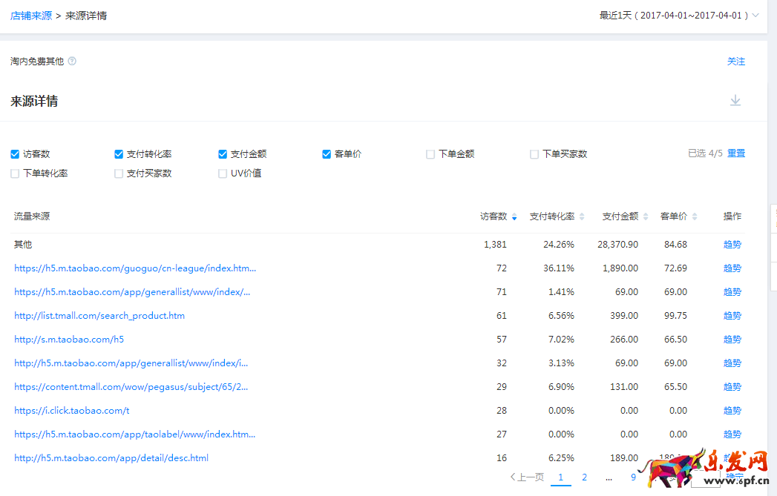Sort by 支付转化率 column arrow

click(582, 217)
